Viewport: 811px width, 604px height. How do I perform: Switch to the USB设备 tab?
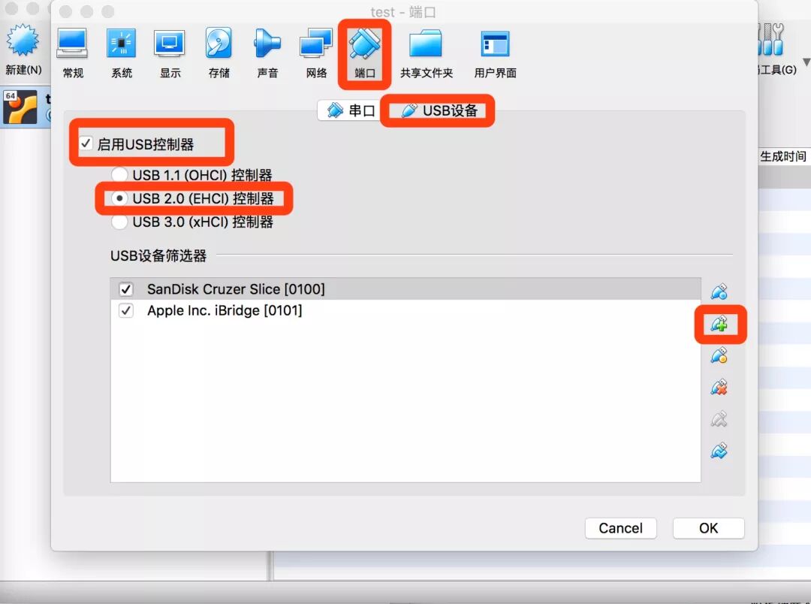439,110
